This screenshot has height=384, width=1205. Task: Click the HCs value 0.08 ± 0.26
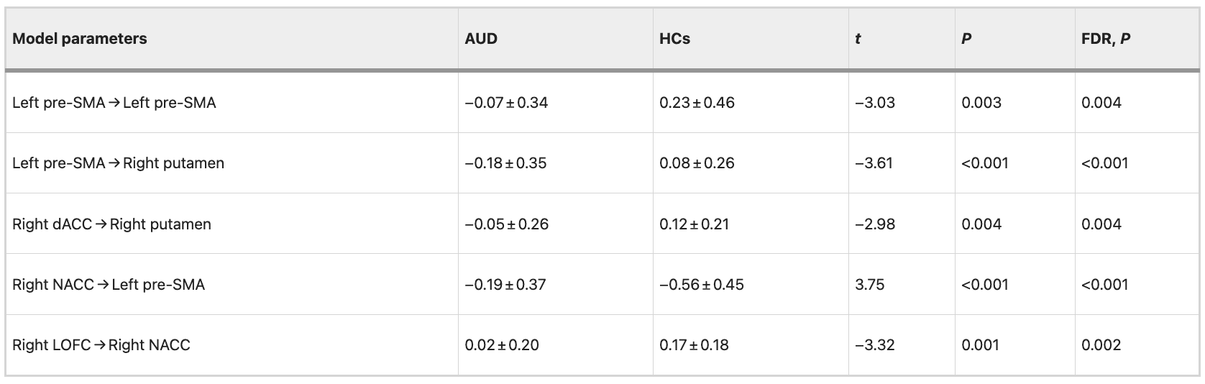coord(697,163)
